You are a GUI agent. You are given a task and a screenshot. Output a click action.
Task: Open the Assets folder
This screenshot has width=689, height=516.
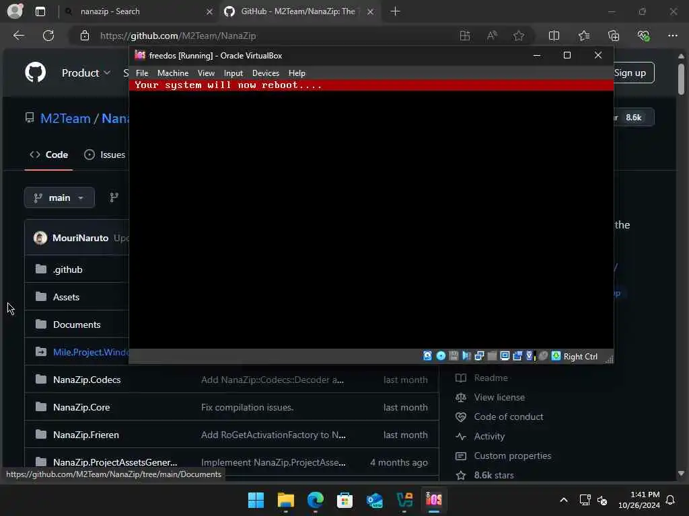[x=66, y=298]
